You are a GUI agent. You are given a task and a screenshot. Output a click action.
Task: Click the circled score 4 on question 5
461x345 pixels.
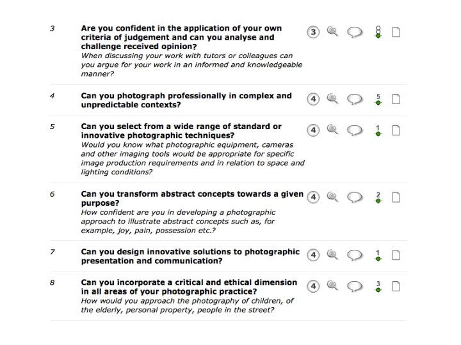click(x=313, y=130)
